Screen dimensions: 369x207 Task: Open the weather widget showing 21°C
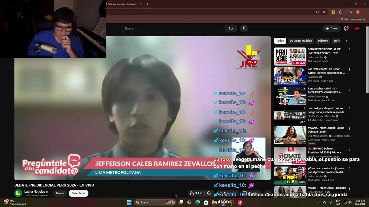(14, 202)
